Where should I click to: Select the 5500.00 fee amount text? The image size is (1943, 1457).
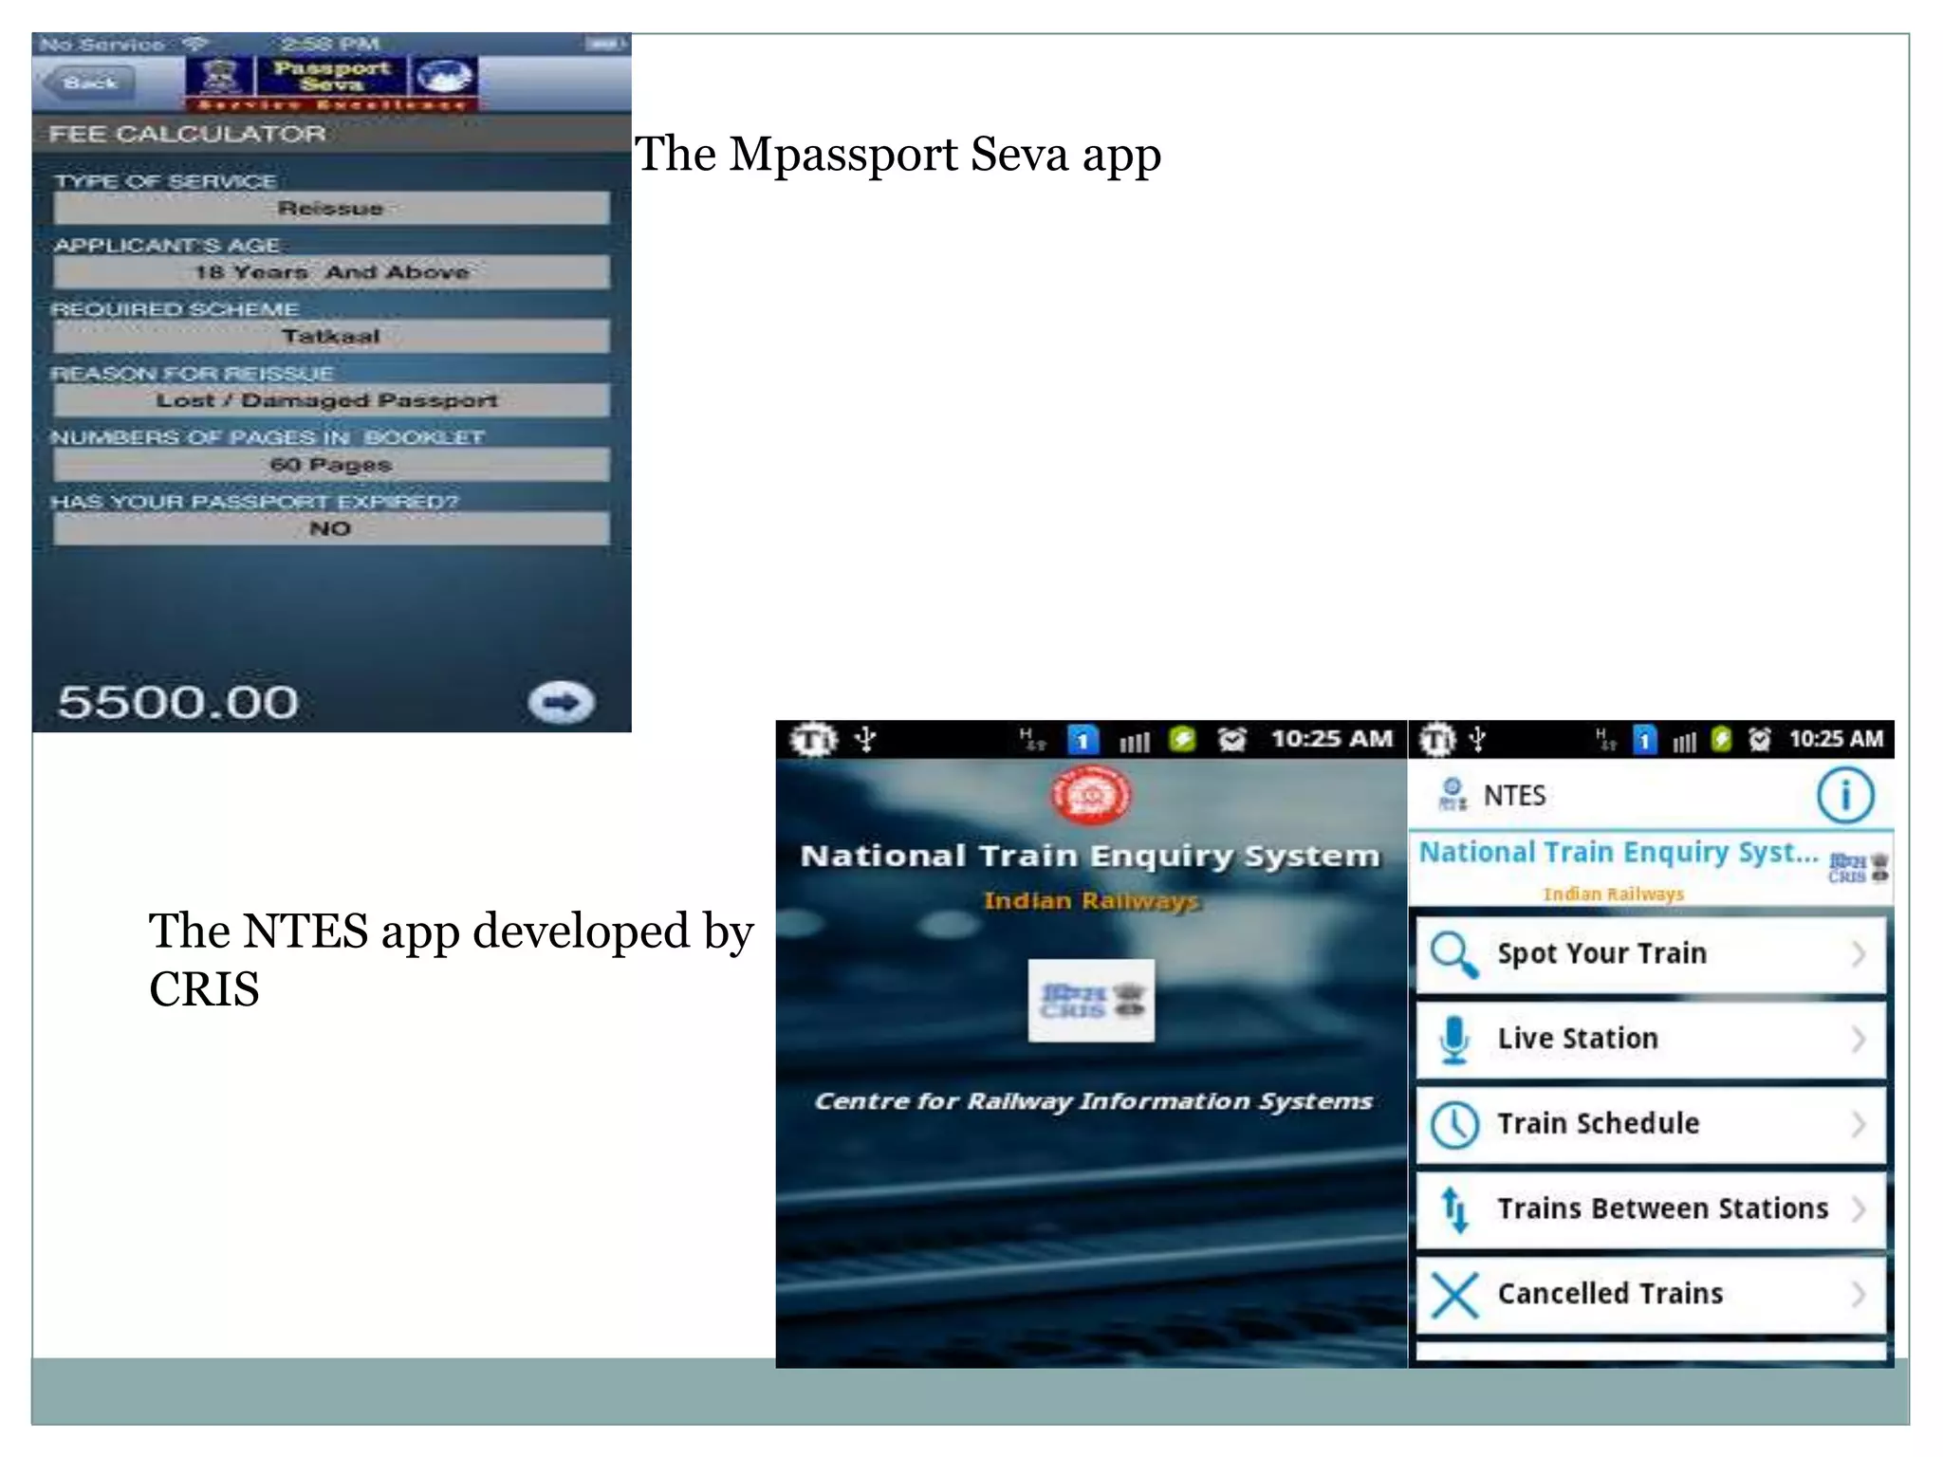tap(178, 703)
